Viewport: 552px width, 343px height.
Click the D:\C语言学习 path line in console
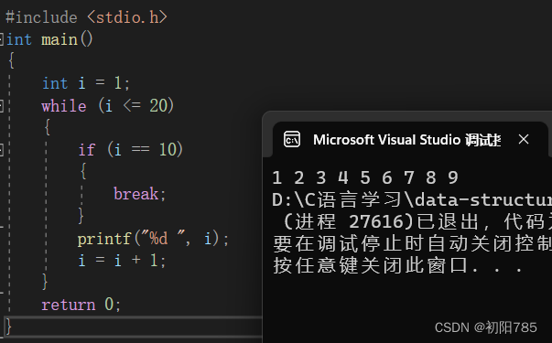pyautogui.click(x=412, y=199)
